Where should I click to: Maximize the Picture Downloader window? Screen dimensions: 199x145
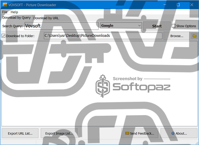coord(178,5)
